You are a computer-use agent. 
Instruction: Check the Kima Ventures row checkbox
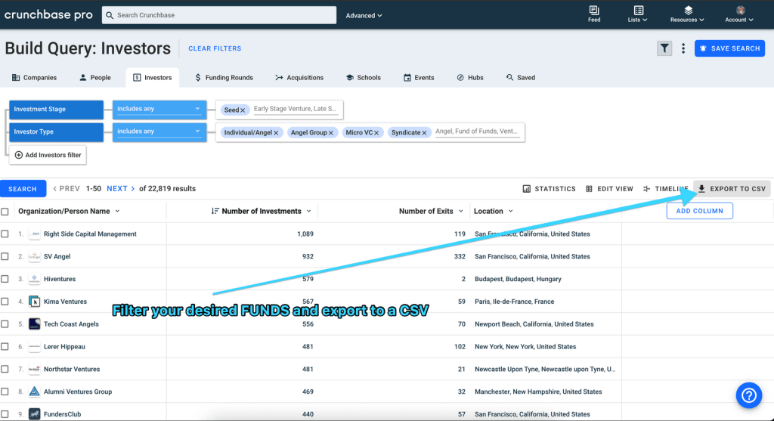pos(5,302)
